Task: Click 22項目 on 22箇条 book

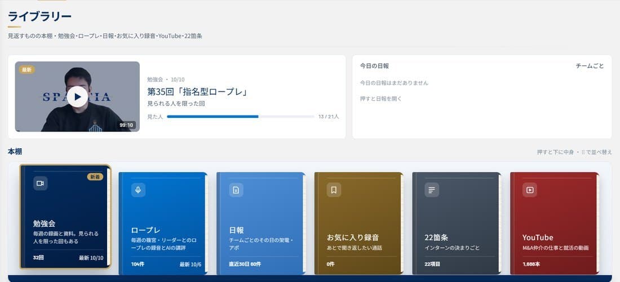Action: pyautogui.click(x=432, y=264)
